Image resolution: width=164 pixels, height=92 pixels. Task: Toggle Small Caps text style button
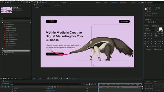[155, 47]
